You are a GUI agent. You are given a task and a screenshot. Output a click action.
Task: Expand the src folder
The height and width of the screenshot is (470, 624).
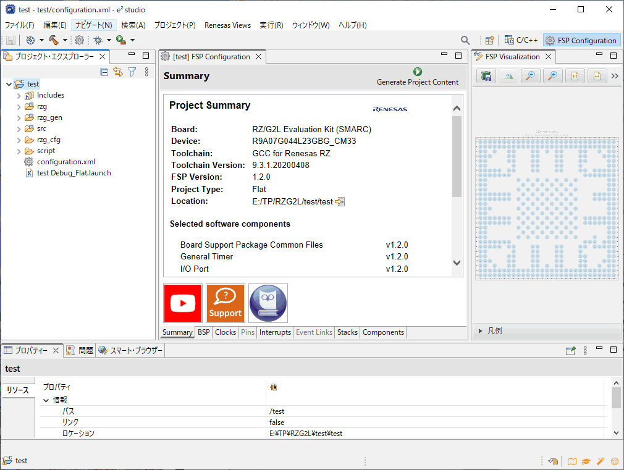click(19, 129)
